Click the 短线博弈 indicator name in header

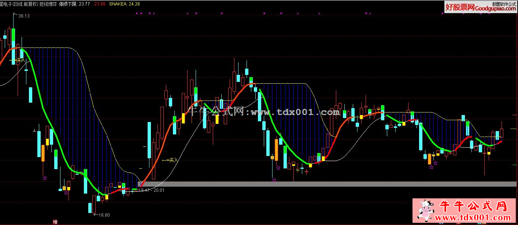(48, 4)
